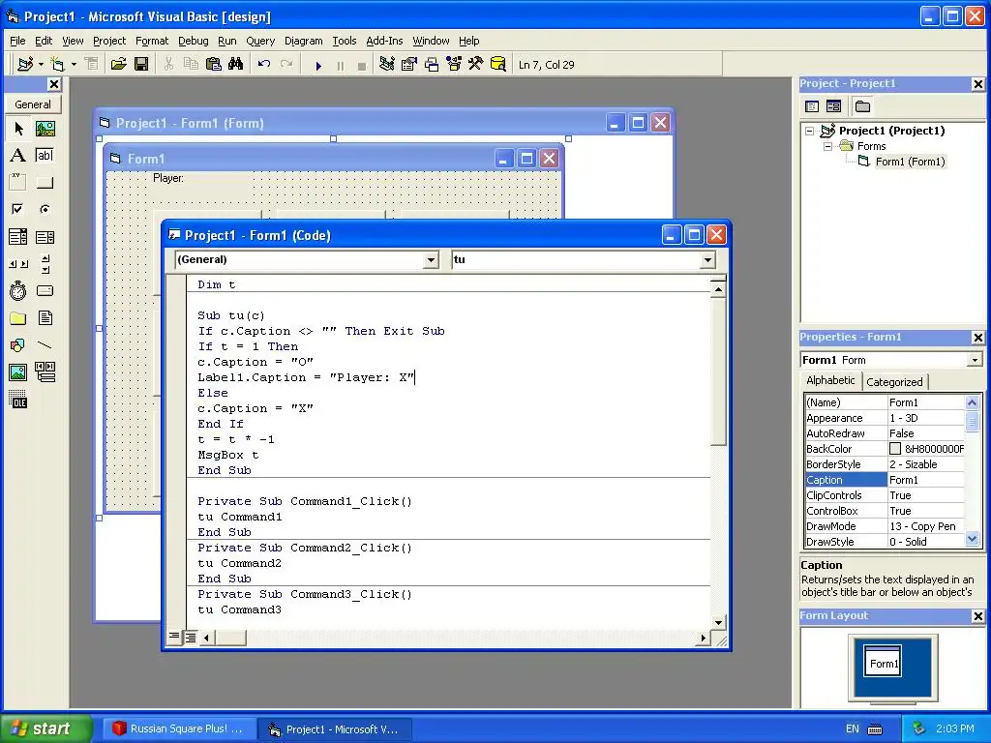This screenshot has height=743, width=991.
Task: Toggle Folders button in Project panel
Action: click(x=862, y=106)
